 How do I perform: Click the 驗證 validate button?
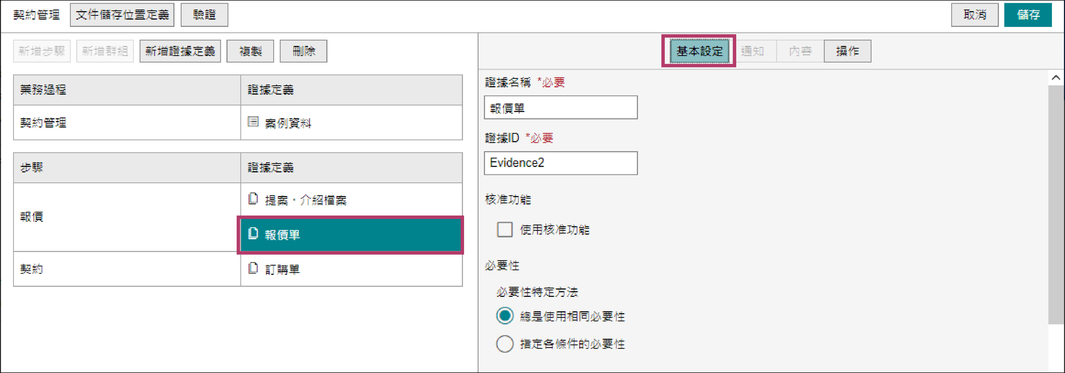click(204, 15)
